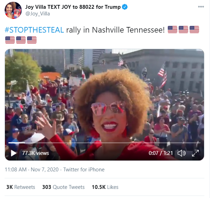Seek along the video progress bar
The image size is (210, 198).
(x=104, y=143)
